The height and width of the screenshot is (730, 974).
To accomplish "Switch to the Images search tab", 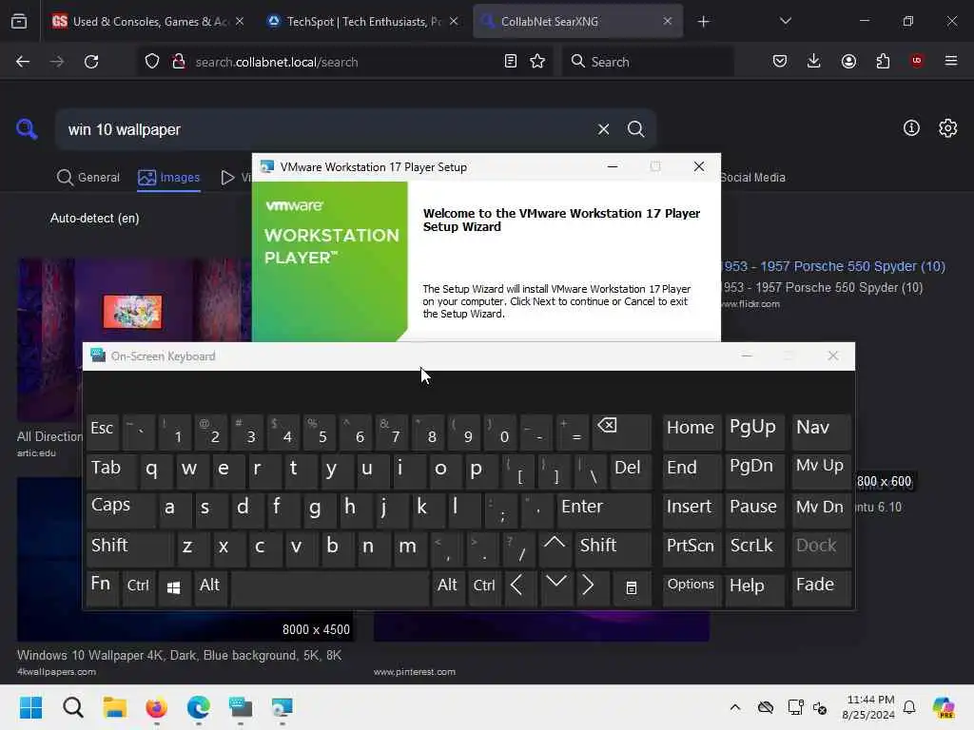I will point(169,178).
